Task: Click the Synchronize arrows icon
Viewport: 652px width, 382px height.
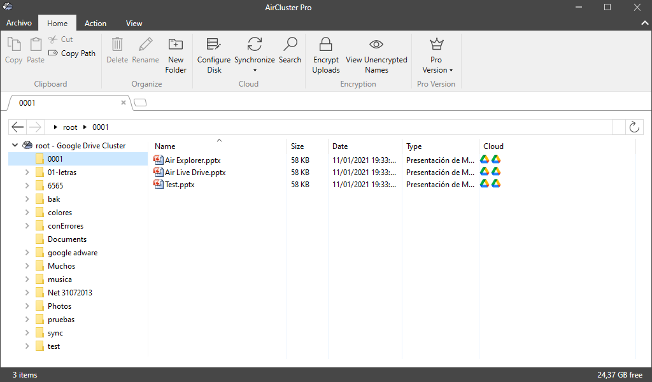Action: 255,44
